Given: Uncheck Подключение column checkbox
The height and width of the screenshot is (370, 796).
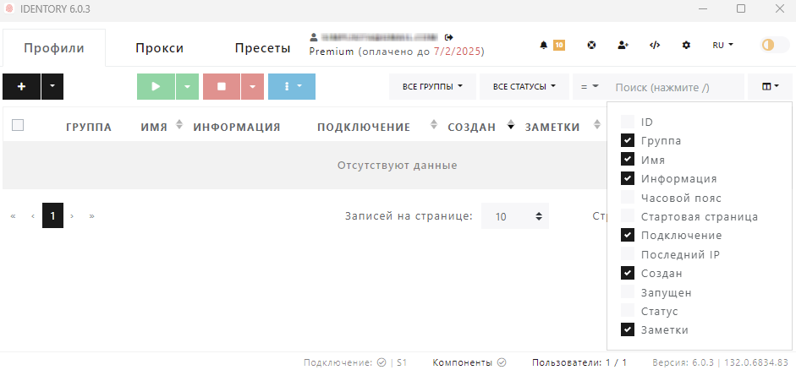Looking at the screenshot, I should click(628, 235).
